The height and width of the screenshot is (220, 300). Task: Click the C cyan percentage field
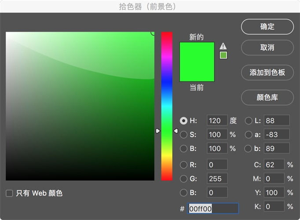pos(274,165)
